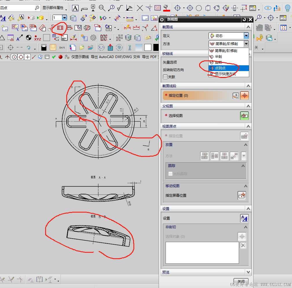Choose the Angular Dimension tool
The width and height of the screenshot is (292, 288).
(154, 28)
